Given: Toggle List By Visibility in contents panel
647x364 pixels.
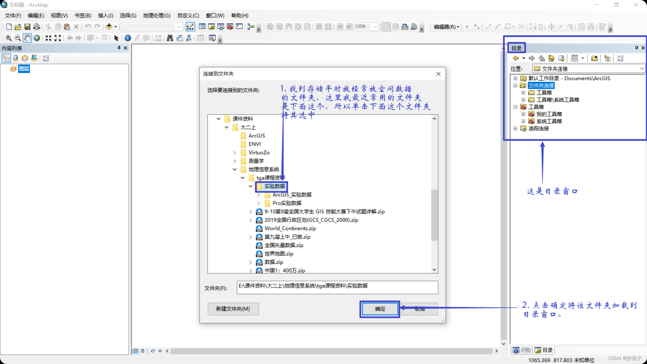Looking at the screenshot, I should coord(25,58).
